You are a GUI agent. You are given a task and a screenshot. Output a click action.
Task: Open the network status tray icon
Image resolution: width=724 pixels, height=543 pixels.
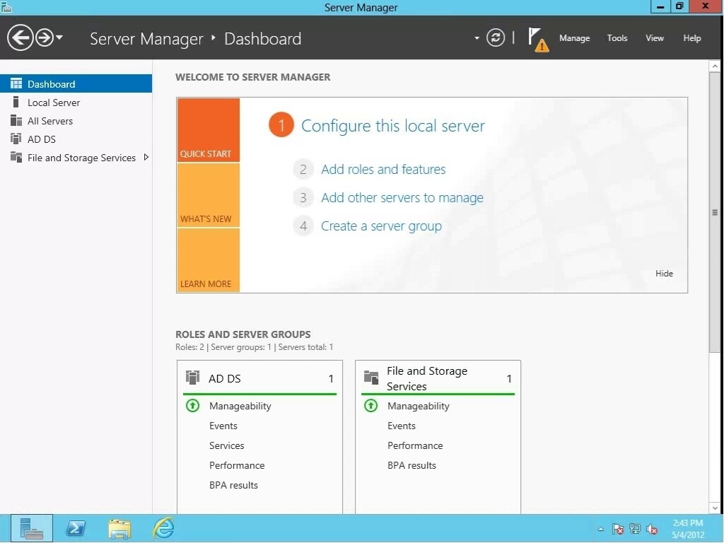[x=634, y=528]
